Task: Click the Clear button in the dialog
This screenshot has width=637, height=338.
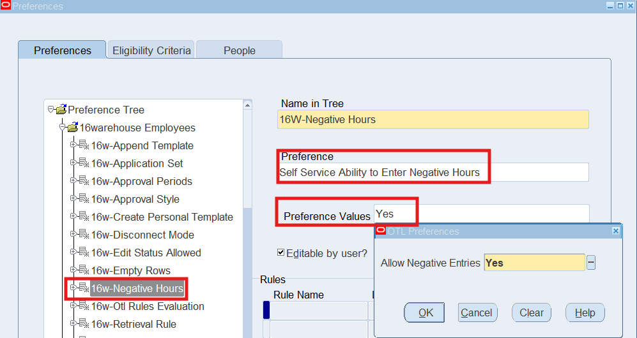Action: (531, 312)
